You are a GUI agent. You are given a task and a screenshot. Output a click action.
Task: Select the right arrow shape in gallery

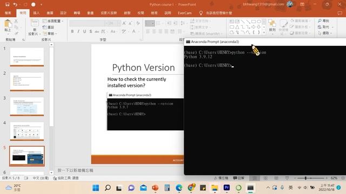[x=254, y=27]
